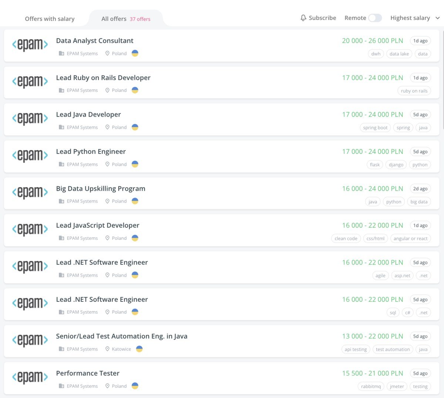
Task: Toggle the Remote switch on
Action: pos(375,18)
